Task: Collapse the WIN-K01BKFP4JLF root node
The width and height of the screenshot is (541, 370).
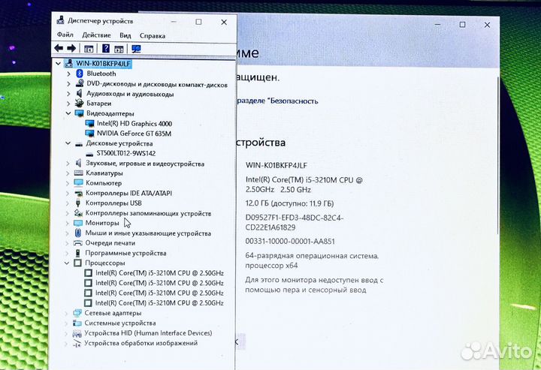Action: [58, 63]
